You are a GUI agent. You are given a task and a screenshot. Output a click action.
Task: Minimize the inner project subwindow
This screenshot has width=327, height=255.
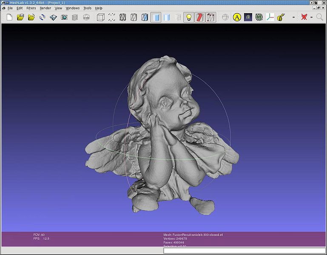pos(315,8)
